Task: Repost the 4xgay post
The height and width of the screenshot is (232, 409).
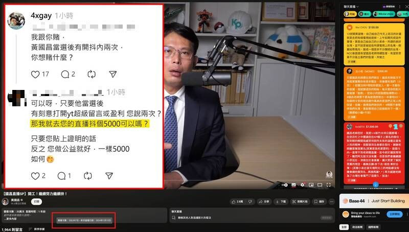Action: tap(92, 75)
